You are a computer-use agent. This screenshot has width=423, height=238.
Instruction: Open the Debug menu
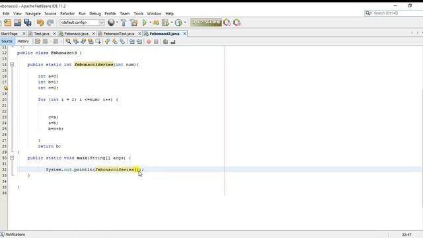tap(95, 13)
